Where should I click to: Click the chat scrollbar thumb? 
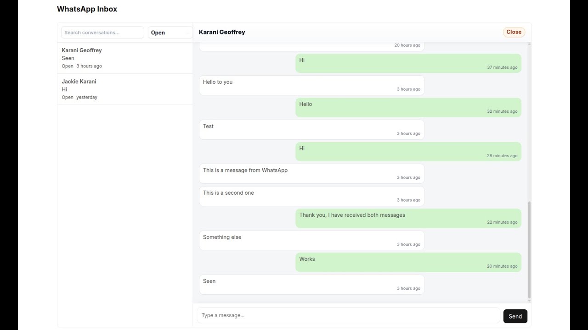point(529,250)
